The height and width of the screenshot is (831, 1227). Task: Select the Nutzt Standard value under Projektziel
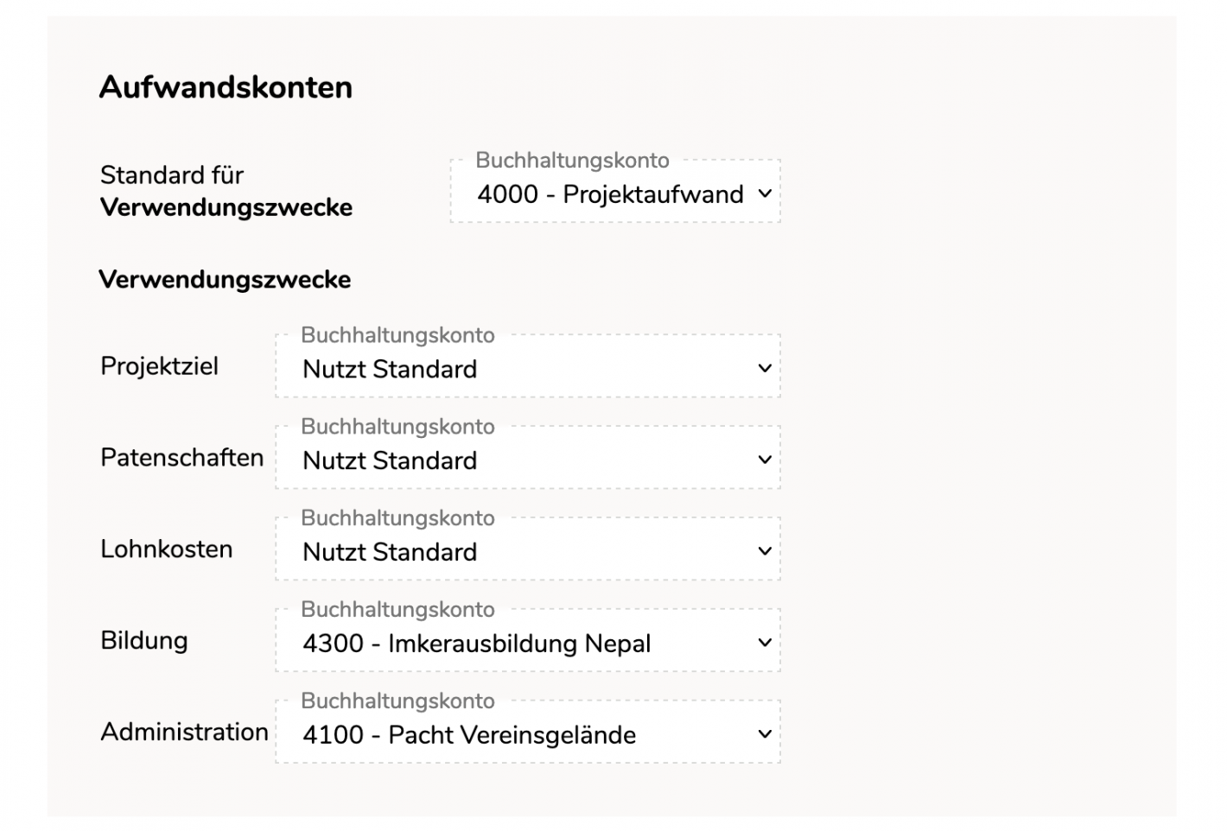389,369
